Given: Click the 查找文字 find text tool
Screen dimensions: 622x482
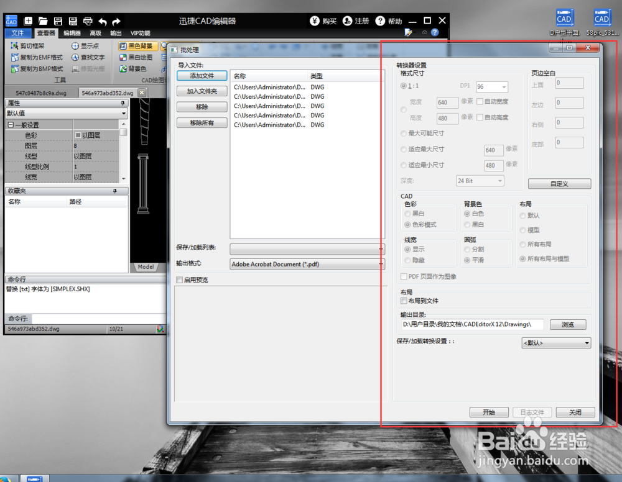Looking at the screenshot, I should tap(88, 57).
